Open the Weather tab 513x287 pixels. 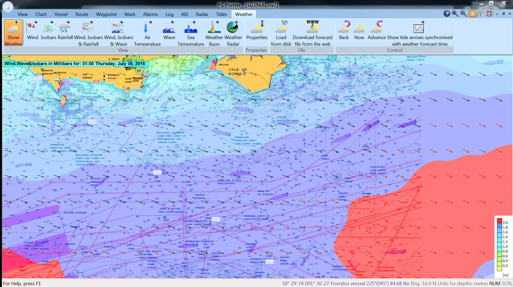pyautogui.click(x=243, y=14)
